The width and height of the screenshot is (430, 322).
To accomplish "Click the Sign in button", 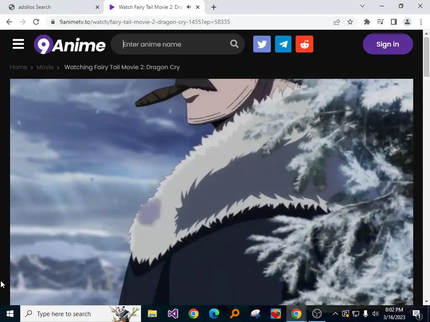I will 388,44.
